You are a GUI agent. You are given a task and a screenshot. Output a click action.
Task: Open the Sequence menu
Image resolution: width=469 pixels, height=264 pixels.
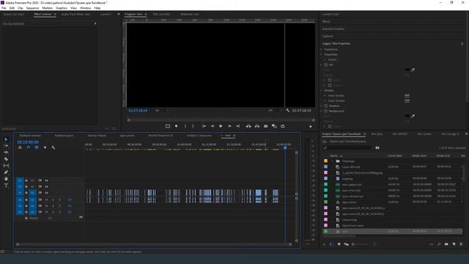pyautogui.click(x=32, y=8)
